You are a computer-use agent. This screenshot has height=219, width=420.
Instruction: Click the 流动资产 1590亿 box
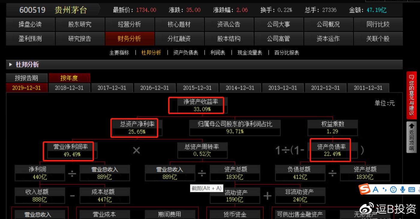coord(235,196)
